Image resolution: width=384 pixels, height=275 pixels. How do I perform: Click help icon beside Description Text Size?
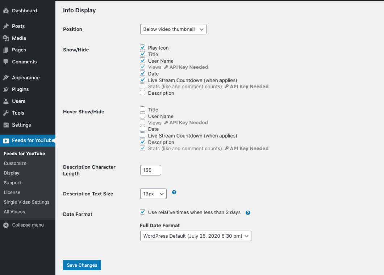(x=174, y=192)
